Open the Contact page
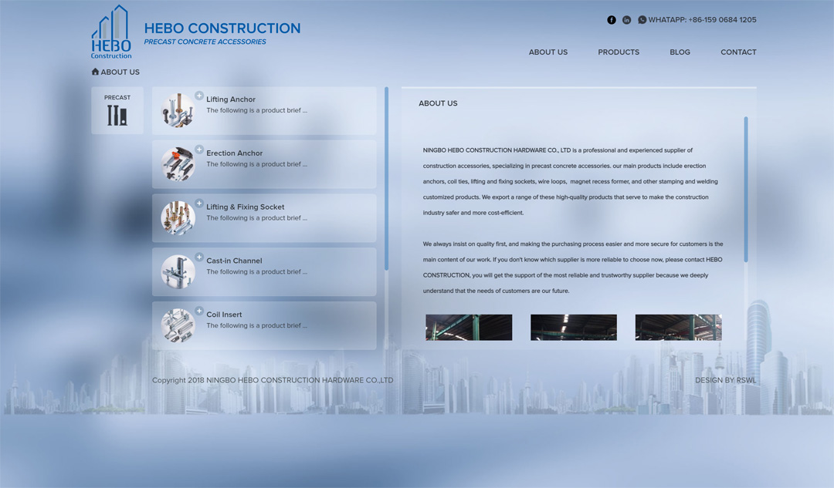 738,52
